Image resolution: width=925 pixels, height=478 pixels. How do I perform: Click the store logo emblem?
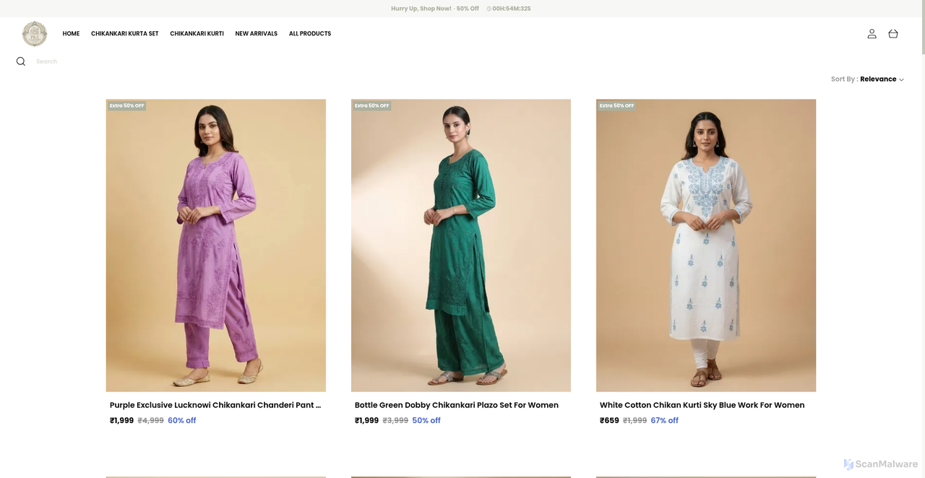[35, 34]
